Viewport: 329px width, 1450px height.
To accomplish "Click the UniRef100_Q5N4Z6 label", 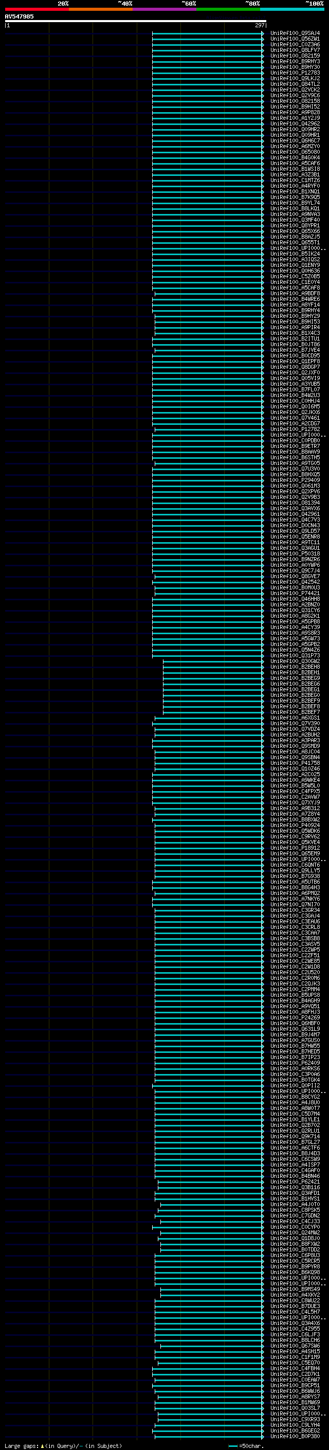I will [x=295, y=650].
